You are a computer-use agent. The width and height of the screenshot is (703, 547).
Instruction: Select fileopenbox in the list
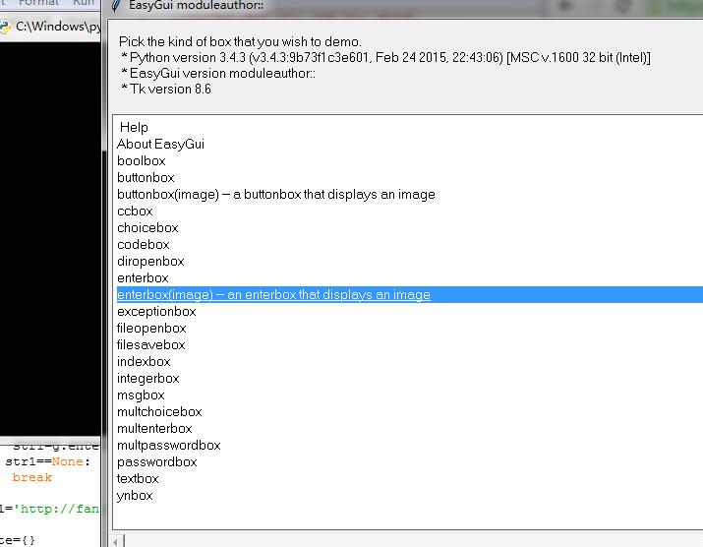tap(151, 328)
